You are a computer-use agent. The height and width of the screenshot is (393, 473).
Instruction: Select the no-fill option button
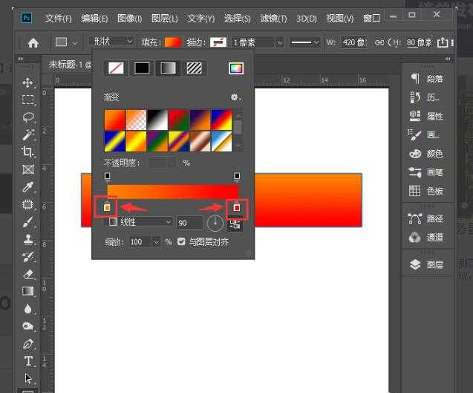click(116, 68)
